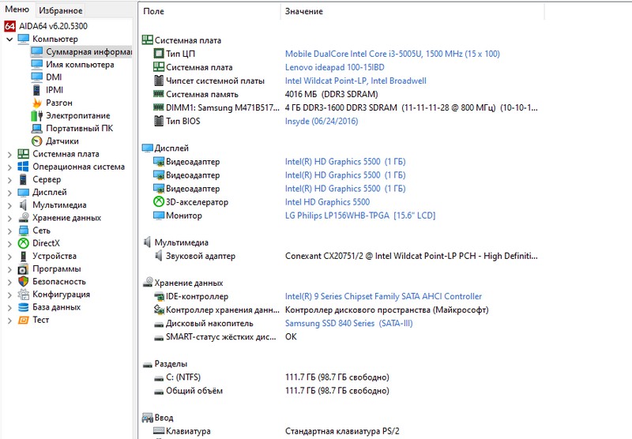Image resolution: width=632 pixels, height=439 pixels.
Task: Expand the Хранение данных tree node
Action: click(9, 218)
